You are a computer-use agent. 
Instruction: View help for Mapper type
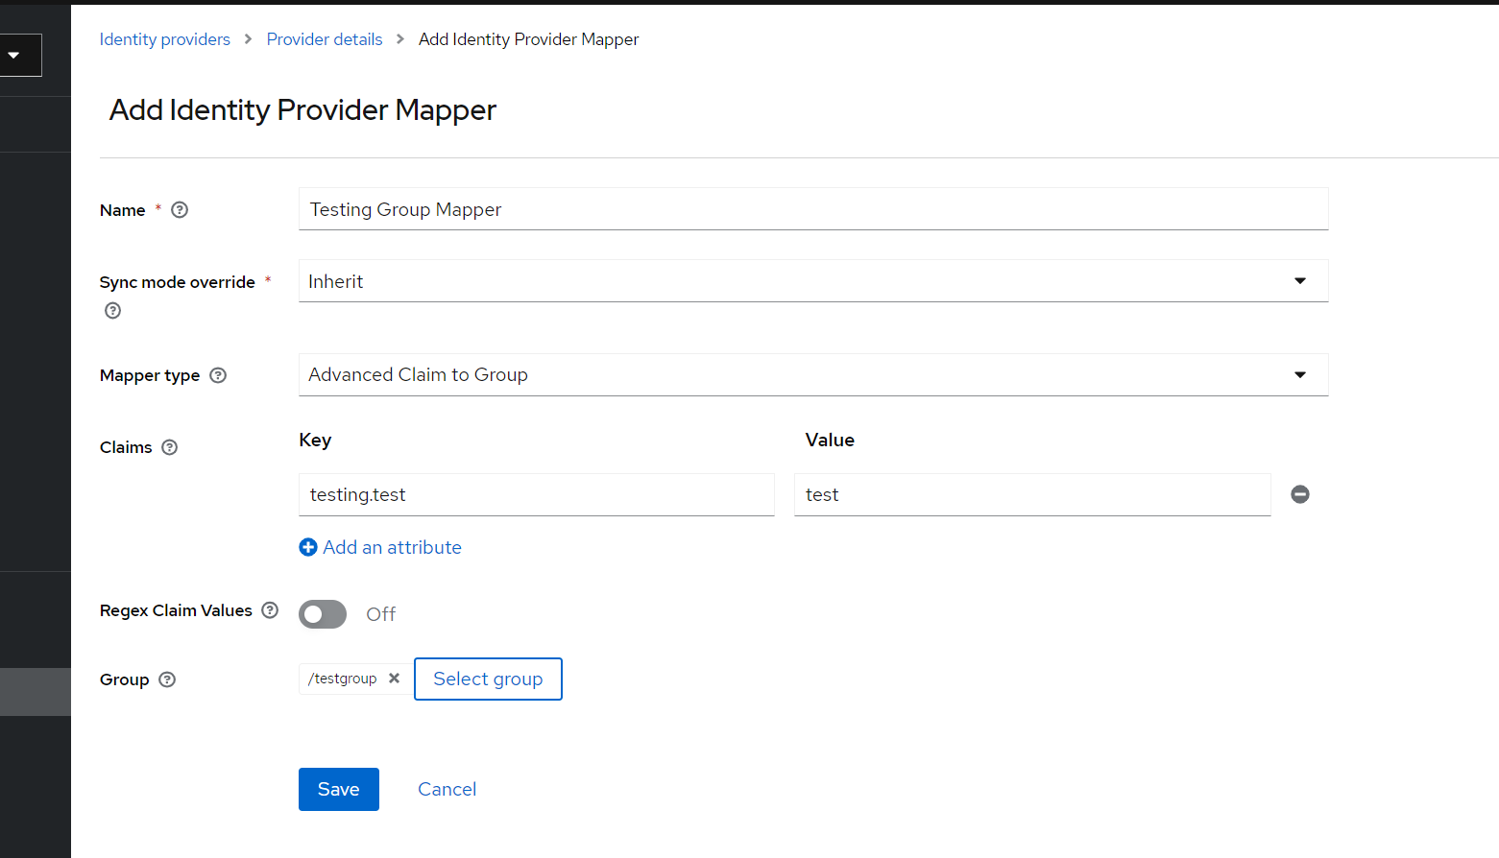217,375
